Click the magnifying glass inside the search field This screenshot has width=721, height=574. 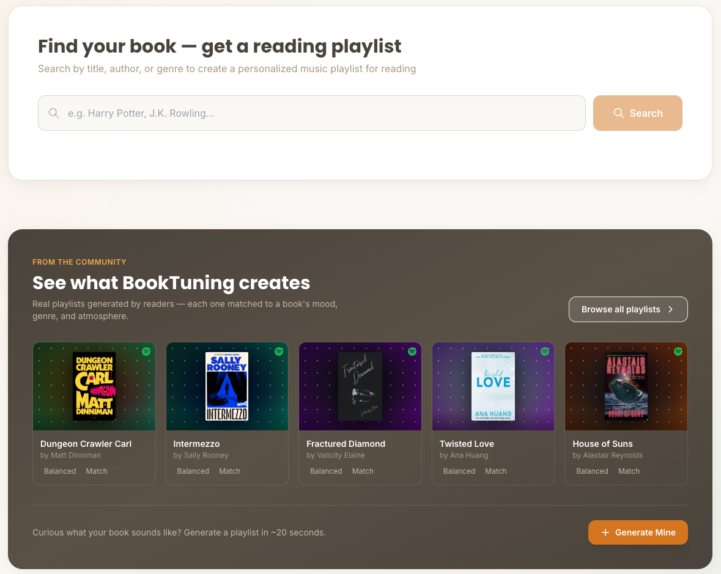coord(53,113)
